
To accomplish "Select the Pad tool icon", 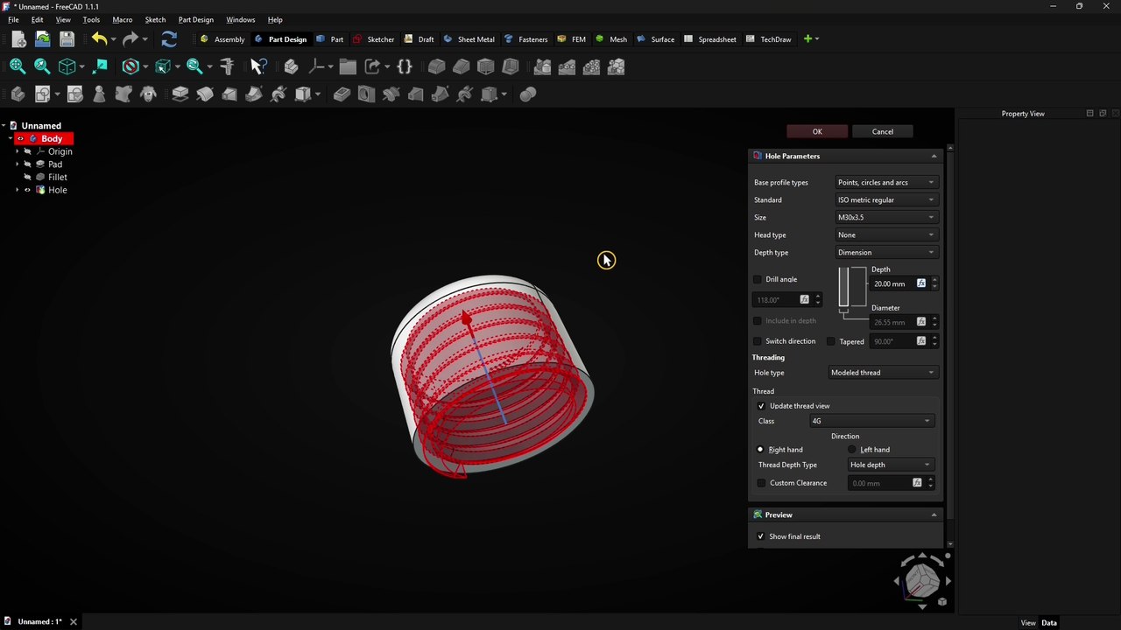I will click(180, 94).
